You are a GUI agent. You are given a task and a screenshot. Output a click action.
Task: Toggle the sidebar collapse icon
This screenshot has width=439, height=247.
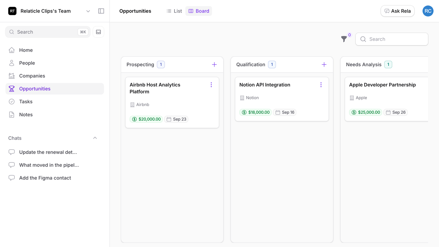(x=101, y=11)
